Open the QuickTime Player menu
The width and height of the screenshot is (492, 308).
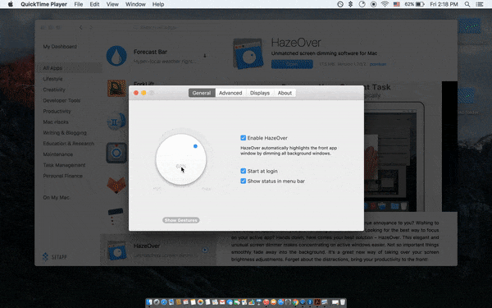[44, 4]
